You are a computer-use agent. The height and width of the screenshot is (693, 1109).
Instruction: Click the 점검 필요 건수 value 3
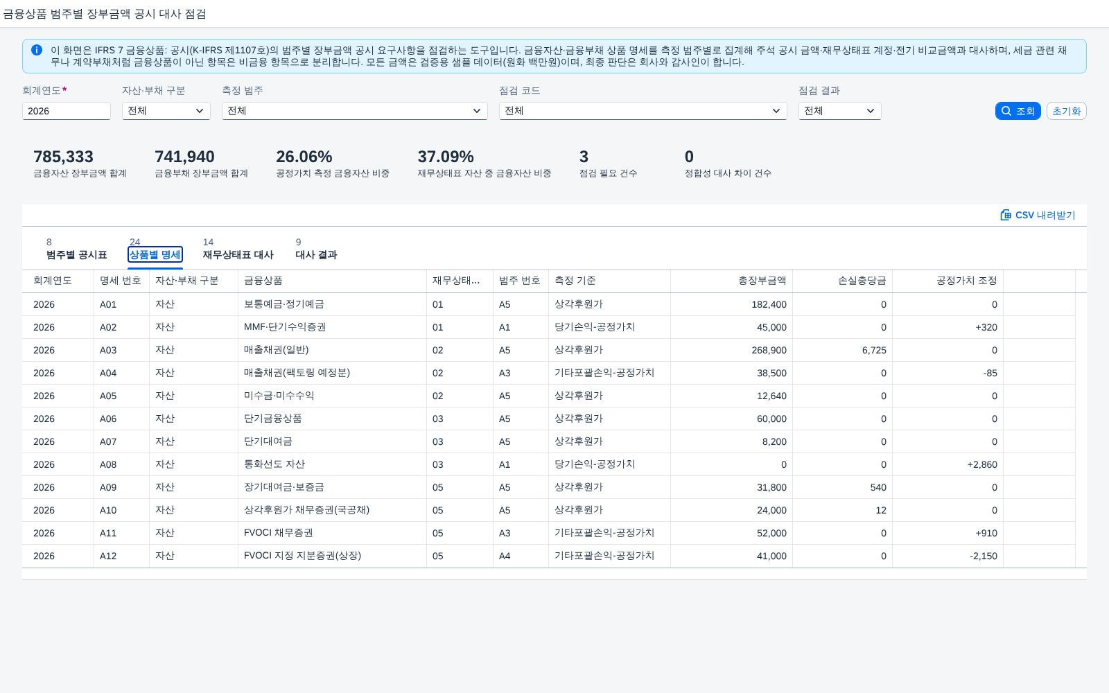584,157
